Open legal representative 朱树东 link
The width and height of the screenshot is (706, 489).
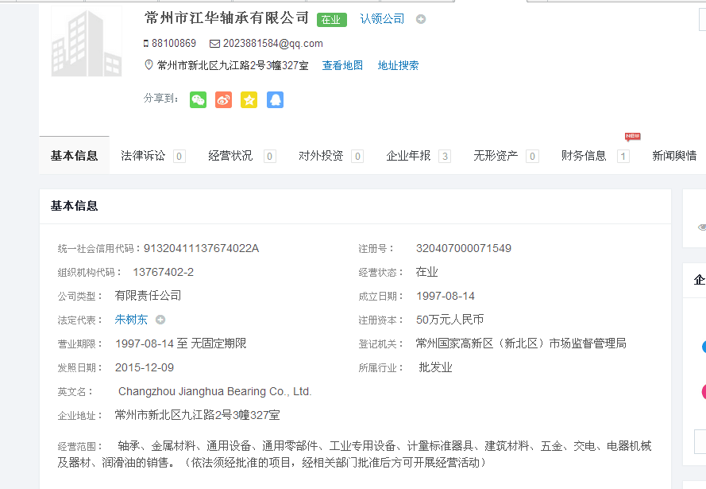(131, 320)
